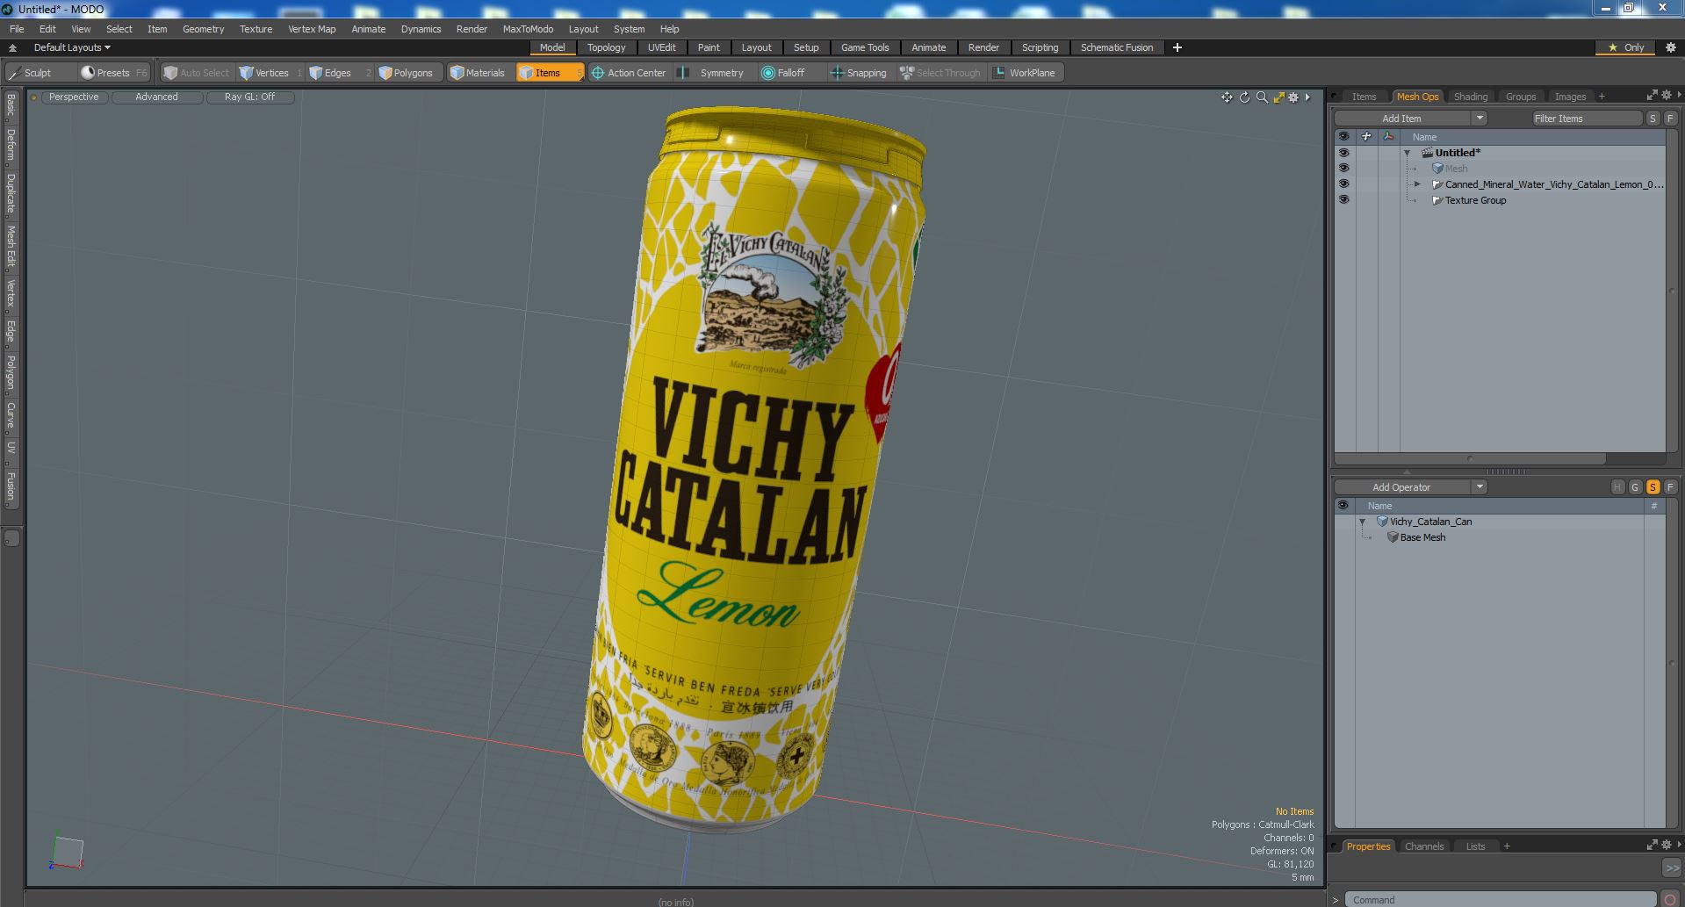Image resolution: width=1685 pixels, height=907 pixels.
Task: Open the Vertex Map menu
Action: click(x=312, y=29)
